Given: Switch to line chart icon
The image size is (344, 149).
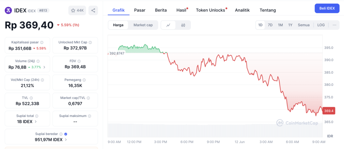Looking at the screenshot, I should click(x=168, y=25).
